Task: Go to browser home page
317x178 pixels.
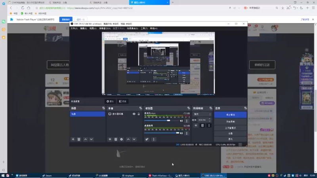Action: (x=29, y=8)
